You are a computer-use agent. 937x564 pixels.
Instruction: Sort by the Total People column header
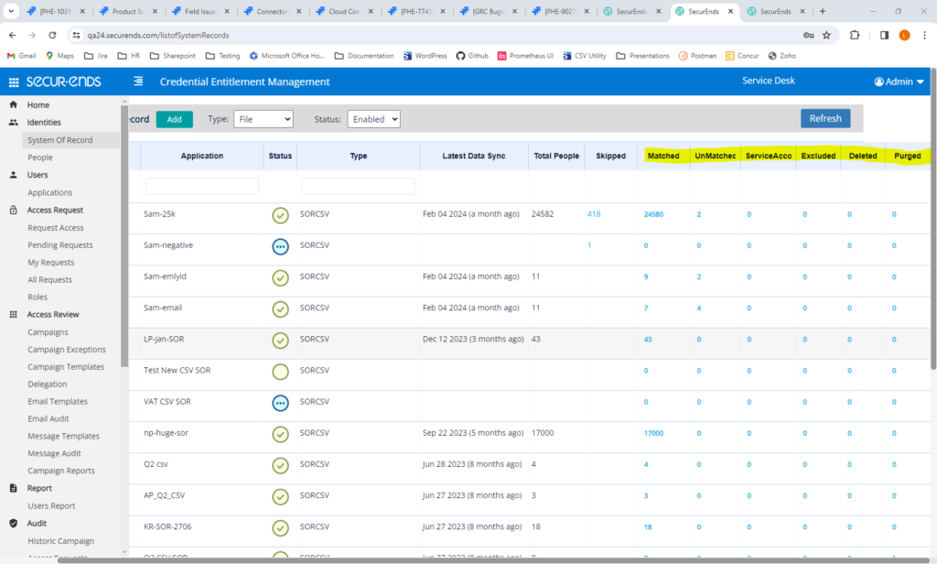click(556, 156)
